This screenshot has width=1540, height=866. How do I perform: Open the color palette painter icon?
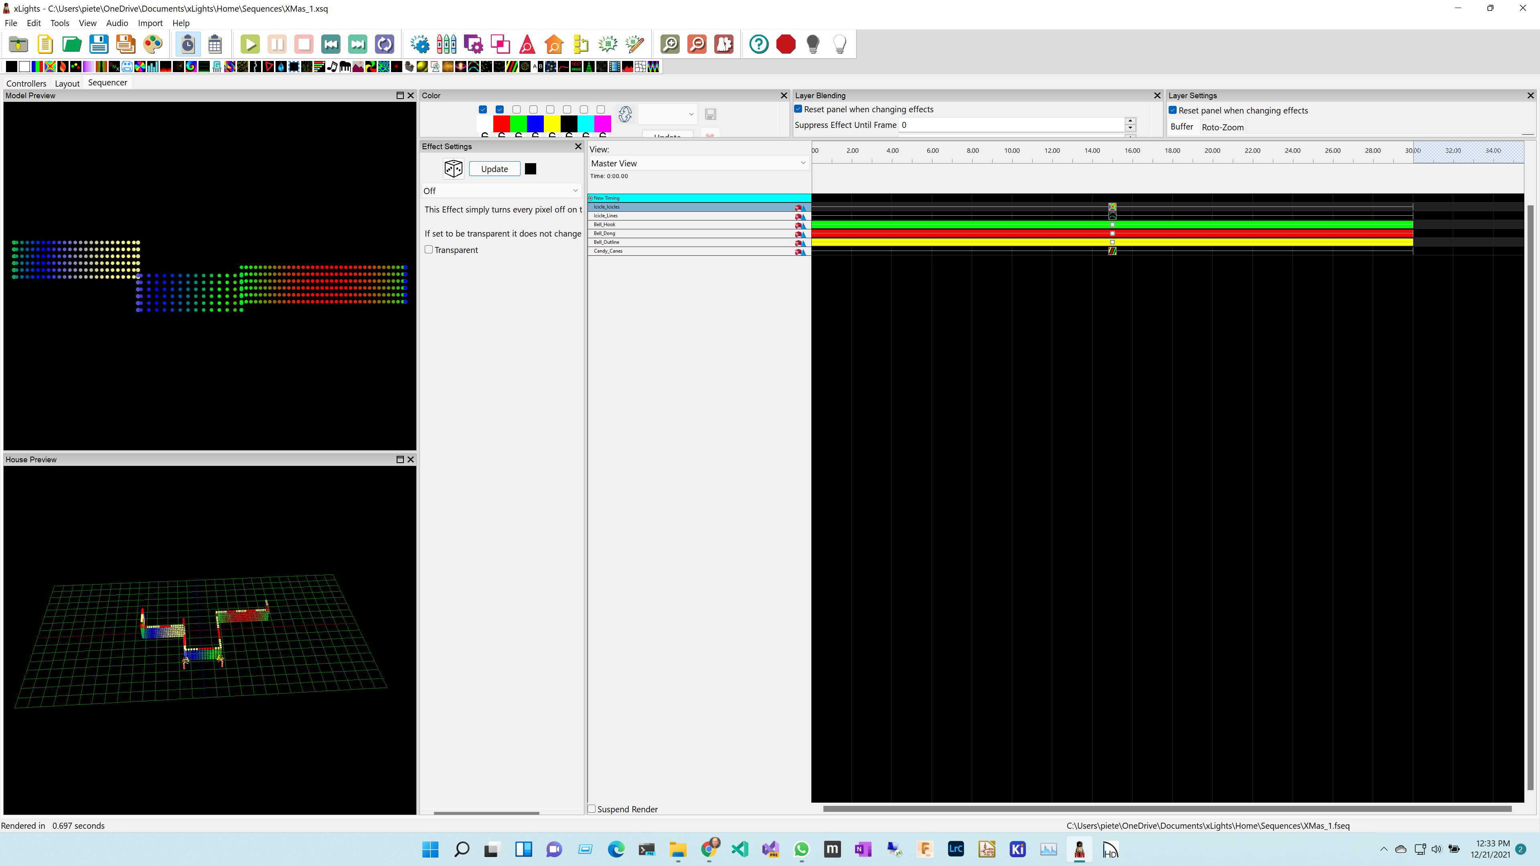pos(153,44)
